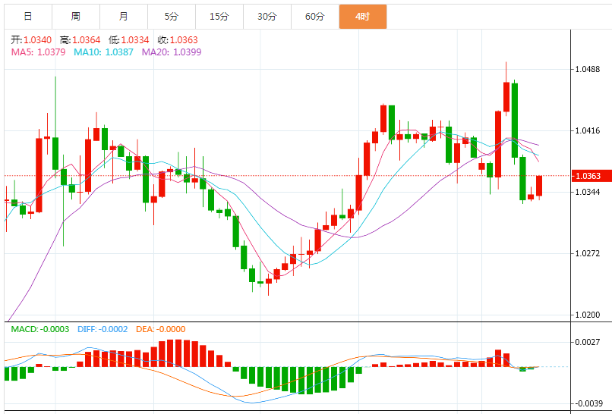Switch to 60分 interval tab
The width and height of the screenshot is (612, 414).
[x=315, y=17]
